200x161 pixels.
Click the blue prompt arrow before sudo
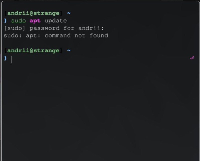tap(5, 21)
